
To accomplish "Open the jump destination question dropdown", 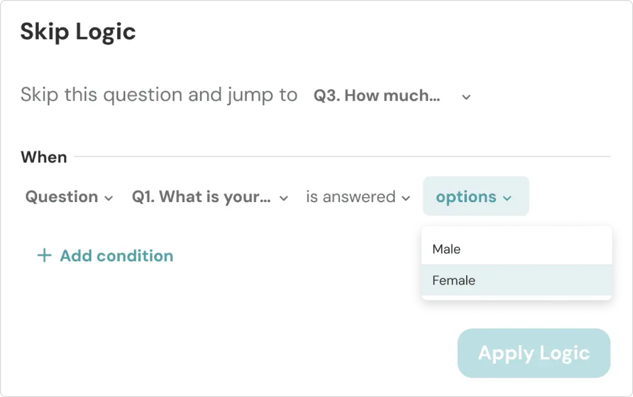I will pyautogui.click(x=389, y=95).
